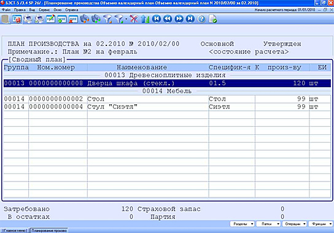This screenshot has width=334, height=233.
Task: Click the Утвержден status text
Action: [282, 44]
